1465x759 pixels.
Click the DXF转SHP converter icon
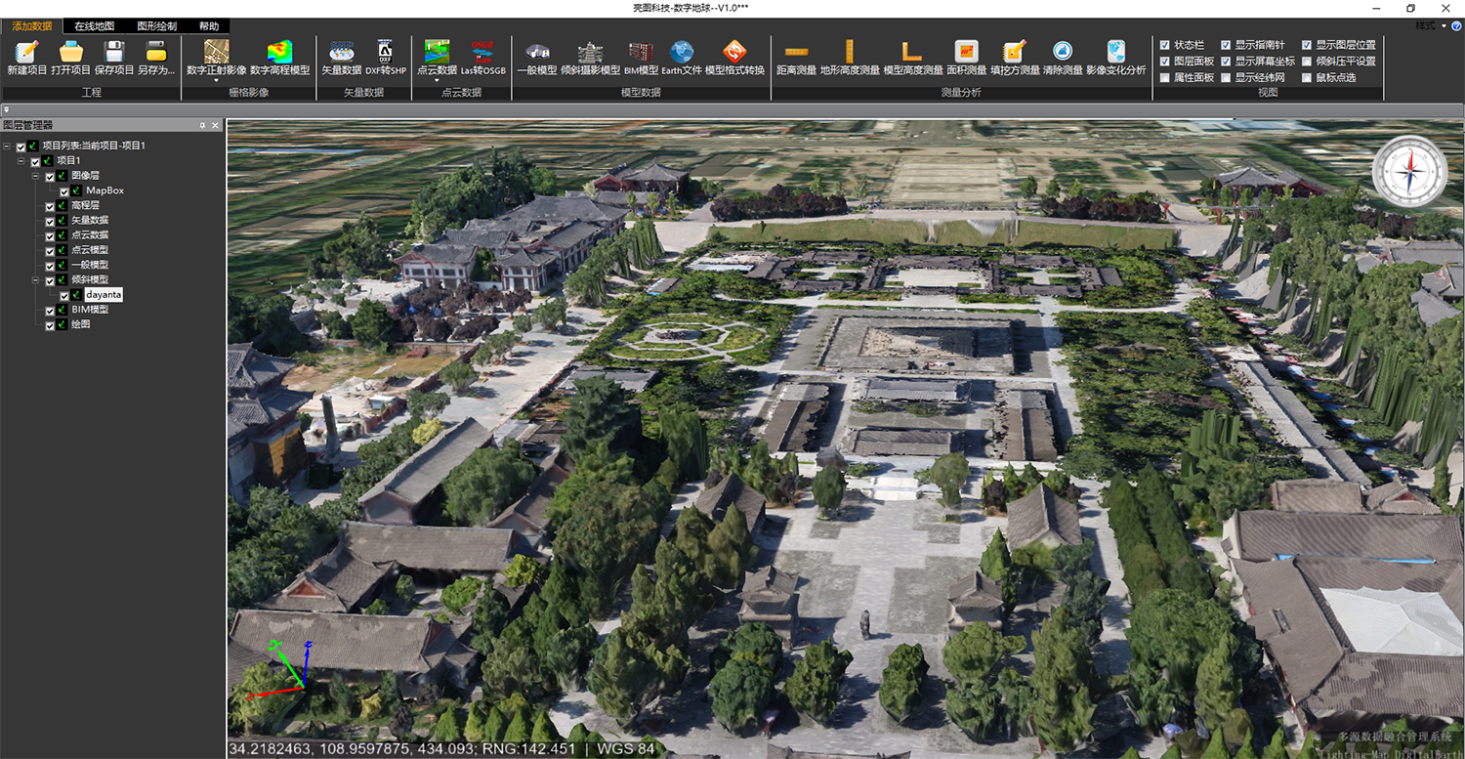[385, 52]
